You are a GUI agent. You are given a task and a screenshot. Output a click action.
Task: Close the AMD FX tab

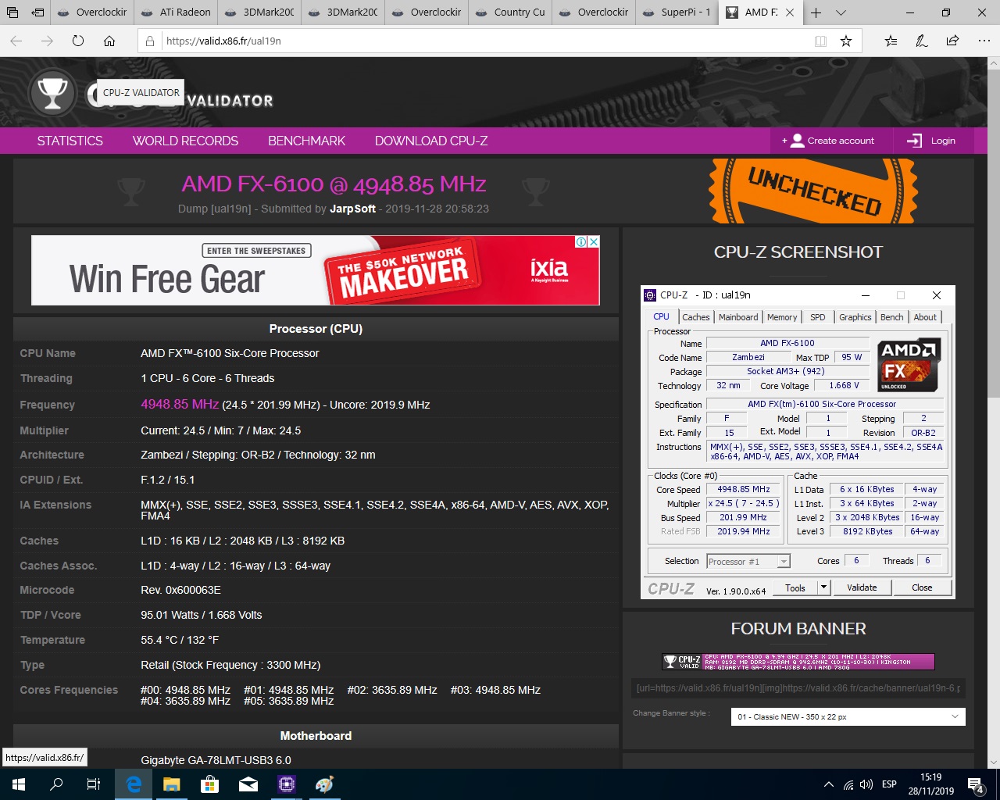tap(790, 12)
